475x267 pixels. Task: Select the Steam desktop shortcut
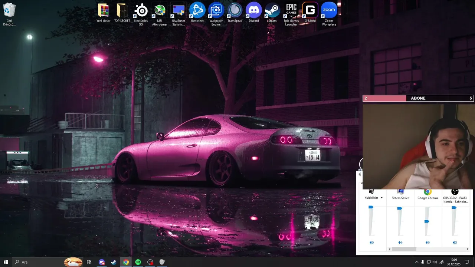272,13
